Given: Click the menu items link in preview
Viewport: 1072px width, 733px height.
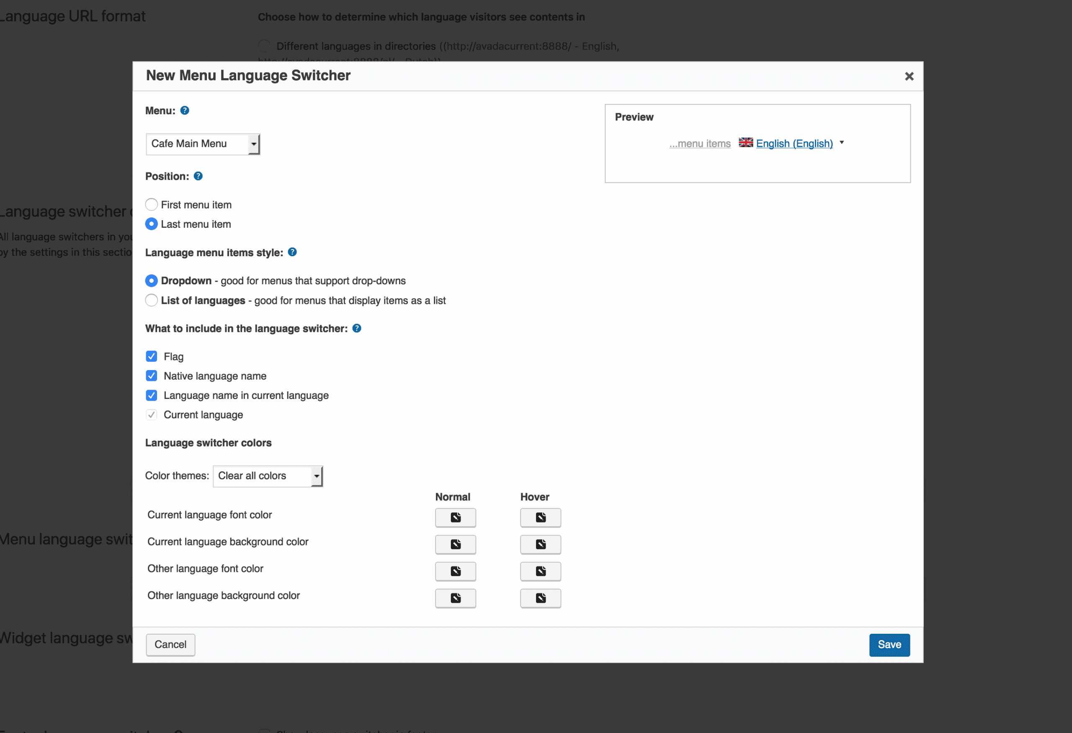Looking at the screenshot, I should [699, 143].
